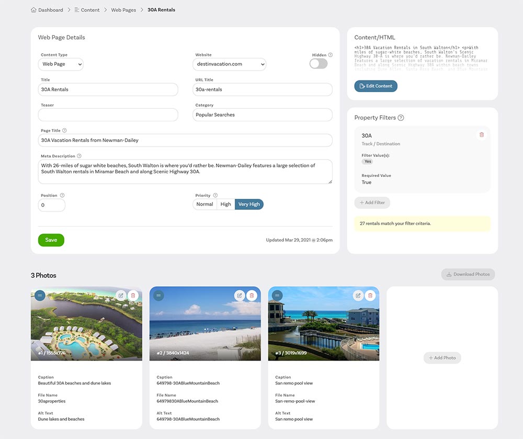Screen dimensions: 523x439
Task: Open the Content Type dropdown
Action: click(x=61, y=64)
